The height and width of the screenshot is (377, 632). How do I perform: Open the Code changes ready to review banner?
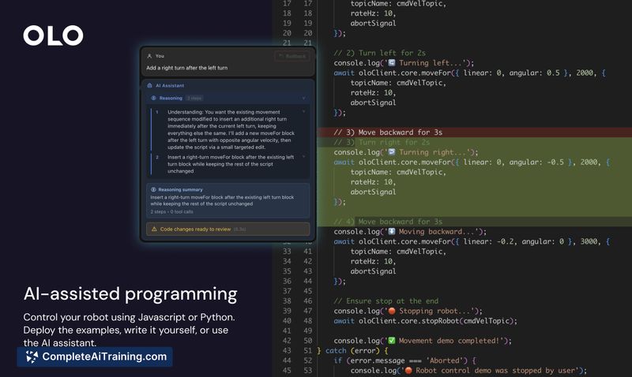[x=228, y=229]
